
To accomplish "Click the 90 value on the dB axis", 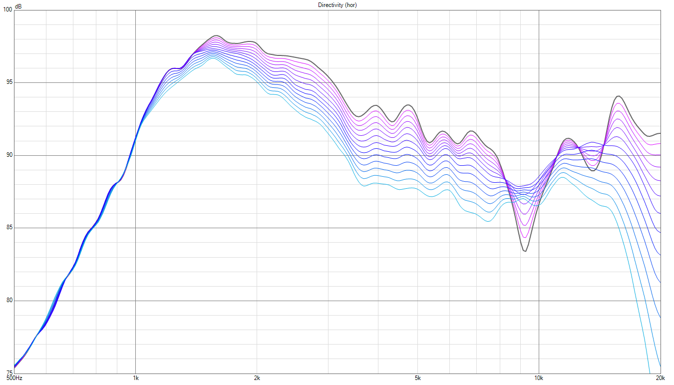I will tap(9, 155).
